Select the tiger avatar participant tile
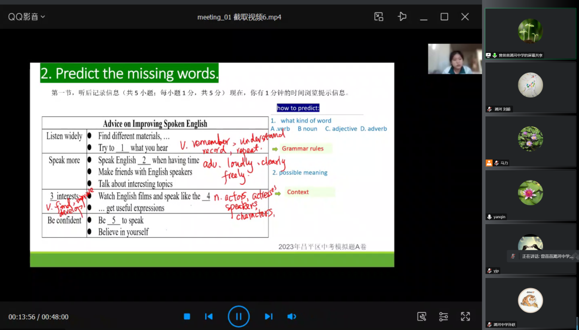This screenshot has height=330, width=579. click(530, 301)
